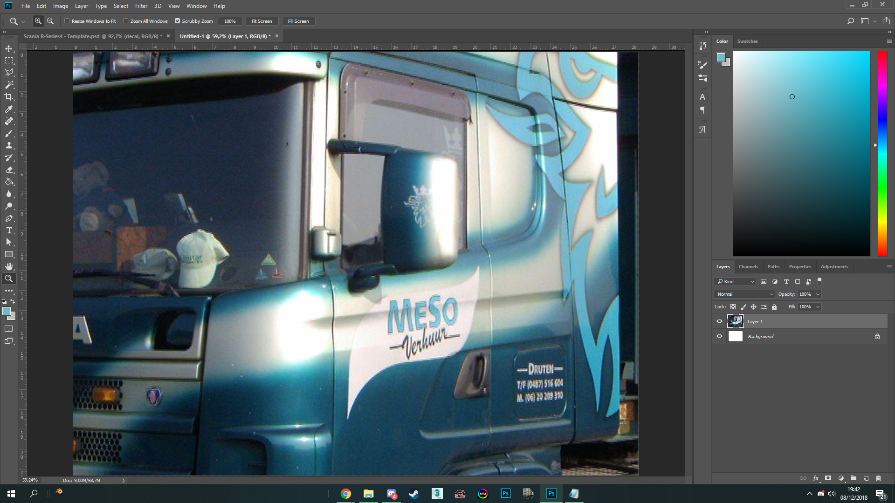Select the Brush tool
Screen dimensions: 895x503
pos(9,134)
